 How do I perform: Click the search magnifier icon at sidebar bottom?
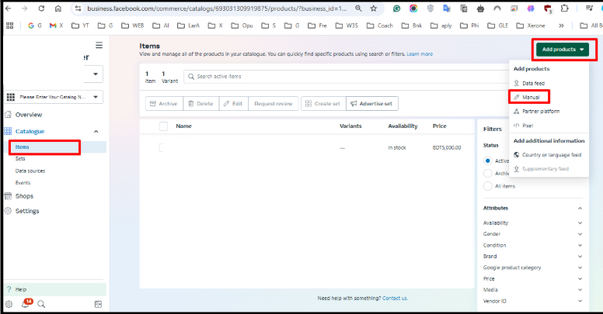pos(41,304)
